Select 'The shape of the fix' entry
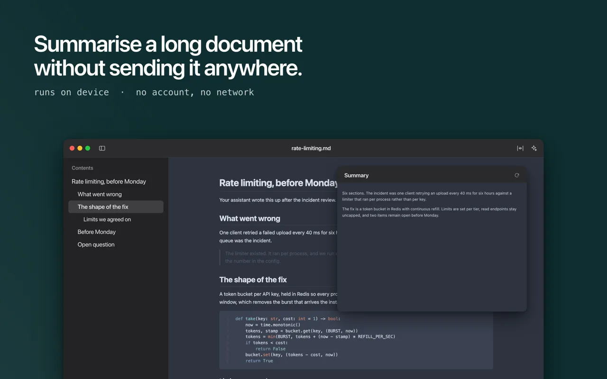The image size is (607, 379). point(116,207)
